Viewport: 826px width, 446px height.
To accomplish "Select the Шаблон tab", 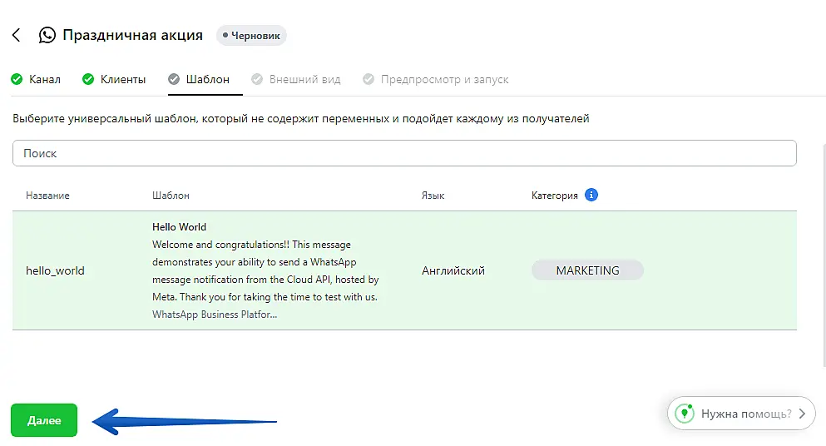I will point(207,80).
